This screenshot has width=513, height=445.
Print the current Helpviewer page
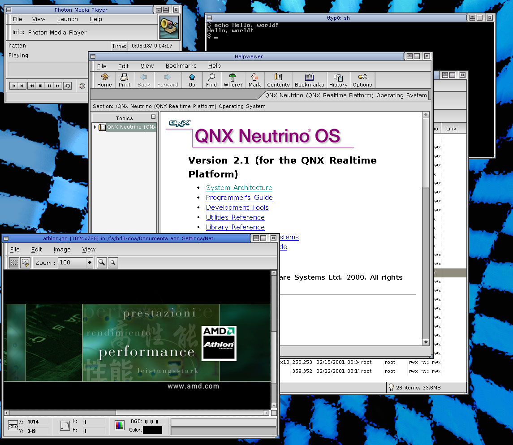coord(124,80)
